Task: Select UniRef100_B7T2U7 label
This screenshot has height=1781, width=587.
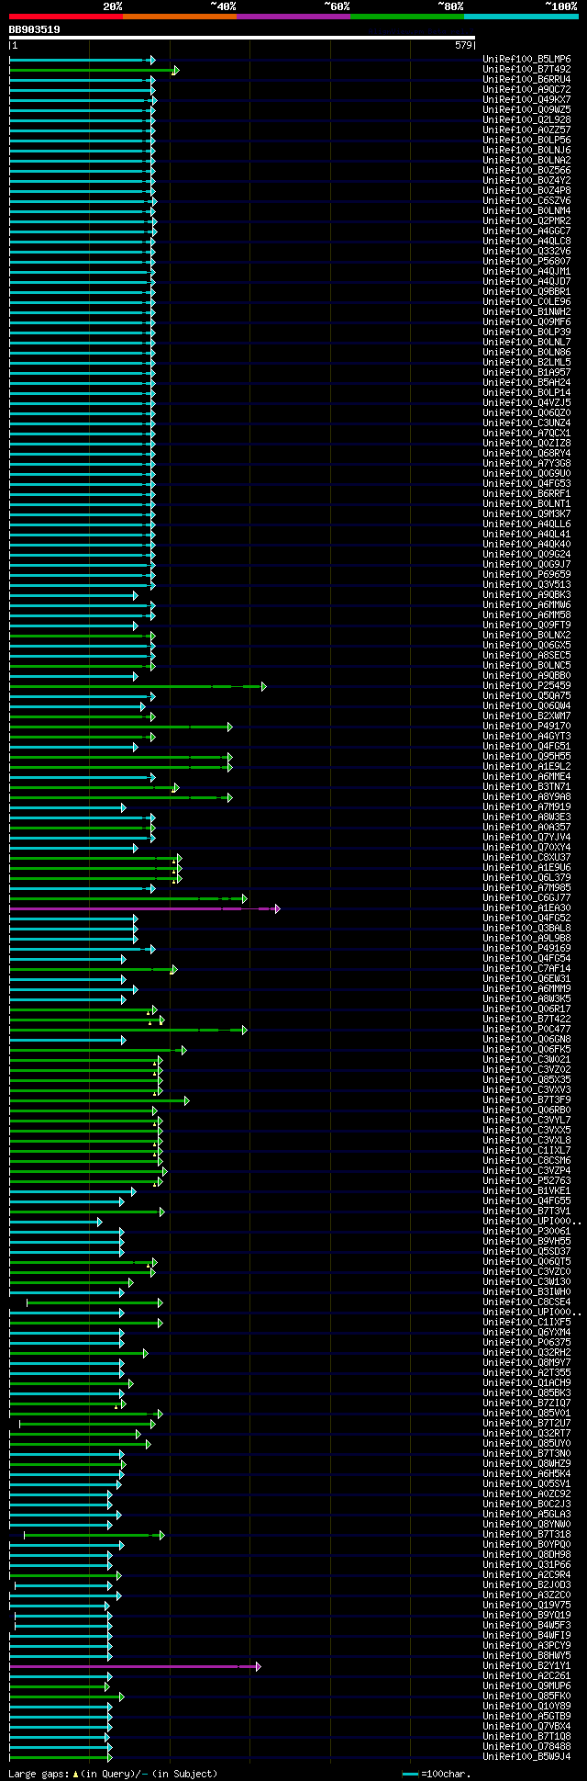Action: [526, 1424]
